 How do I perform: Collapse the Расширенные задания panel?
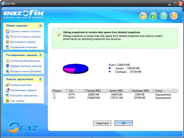[40, 55]
